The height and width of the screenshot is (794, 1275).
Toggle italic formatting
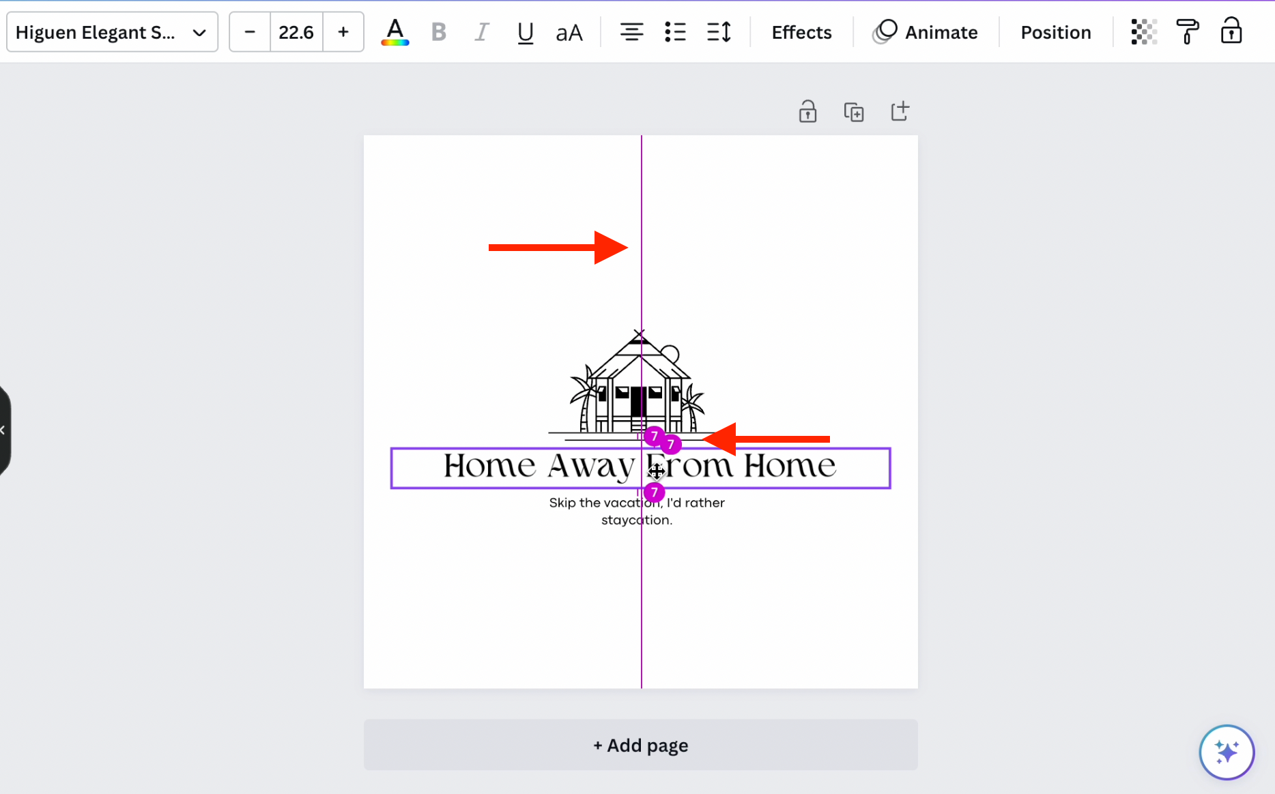[482, 32]
